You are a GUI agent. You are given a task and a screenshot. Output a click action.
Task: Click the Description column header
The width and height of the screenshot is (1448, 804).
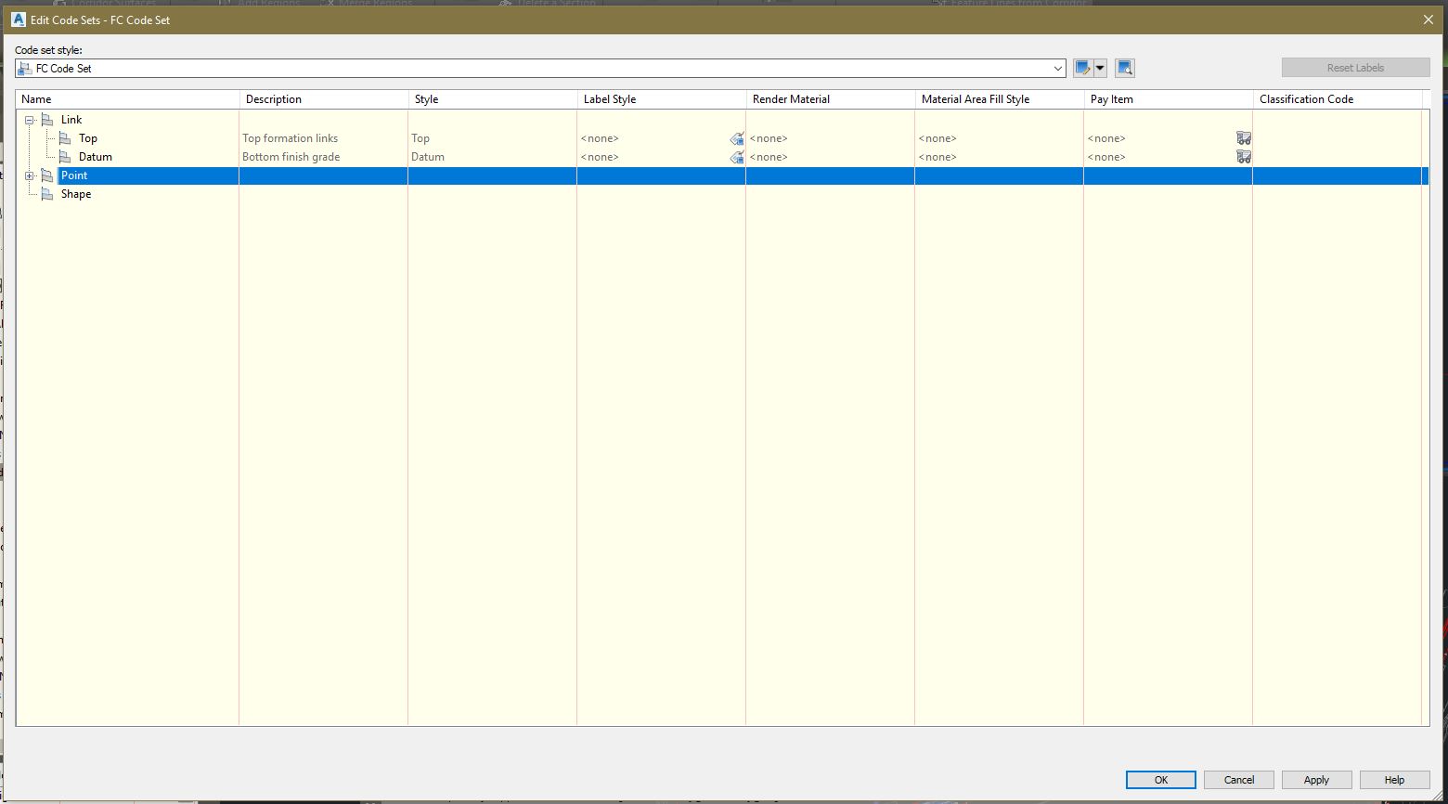(324, 99)
